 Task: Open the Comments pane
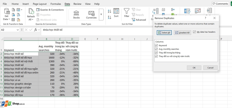220,4
